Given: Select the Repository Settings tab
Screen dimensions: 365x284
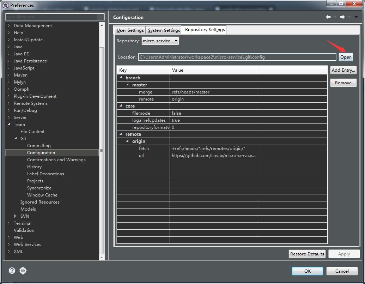Looking at the screenshot, I should coord(205,30).
